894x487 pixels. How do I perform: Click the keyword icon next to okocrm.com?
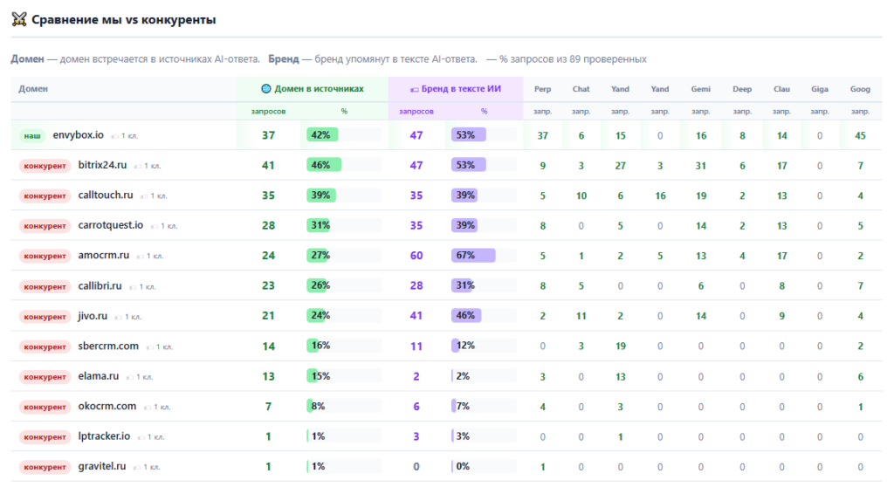tap(147, 408)
